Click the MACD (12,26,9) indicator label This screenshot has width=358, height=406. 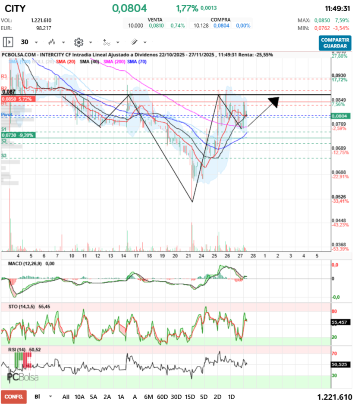click(25, 263)
